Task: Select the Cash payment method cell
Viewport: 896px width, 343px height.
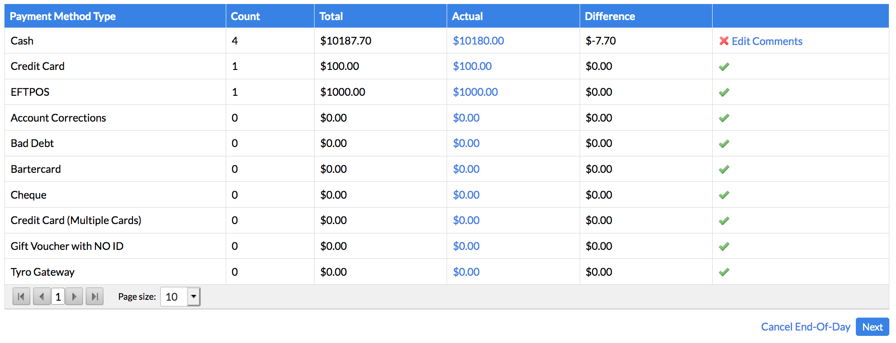Action: coord(115,41)
